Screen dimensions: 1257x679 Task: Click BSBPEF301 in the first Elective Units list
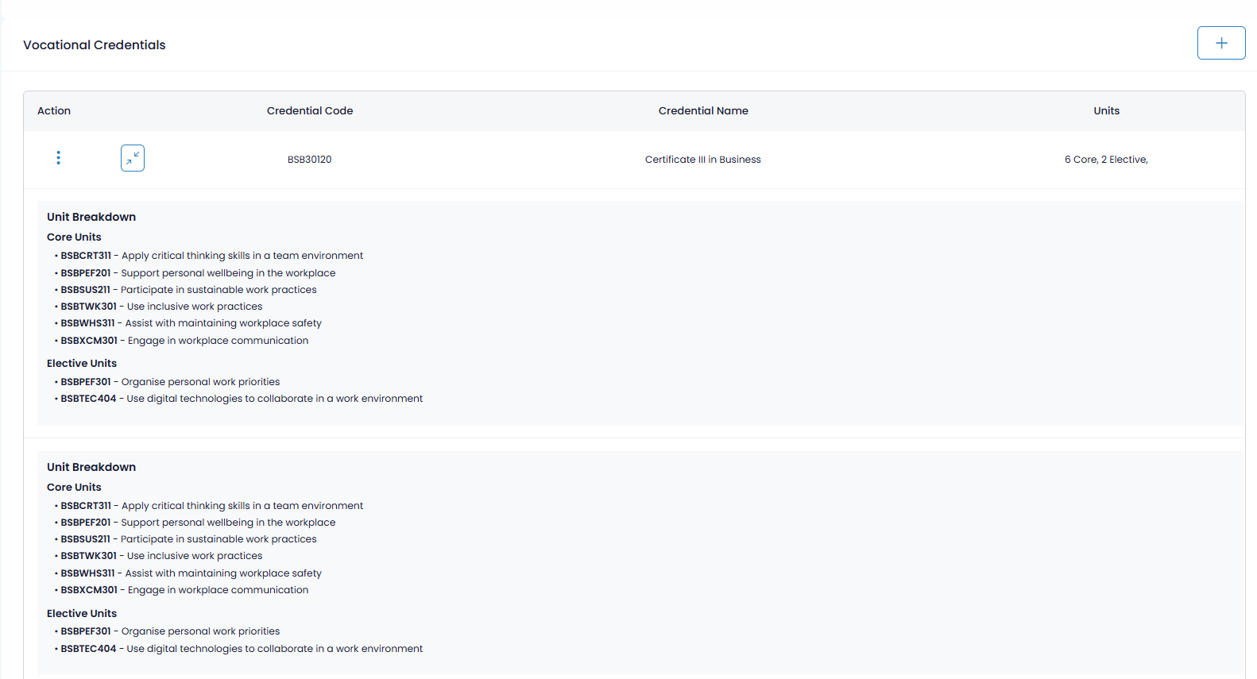(86, 382)
